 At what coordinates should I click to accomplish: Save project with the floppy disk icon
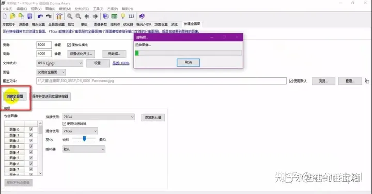(x=29, y=16)
